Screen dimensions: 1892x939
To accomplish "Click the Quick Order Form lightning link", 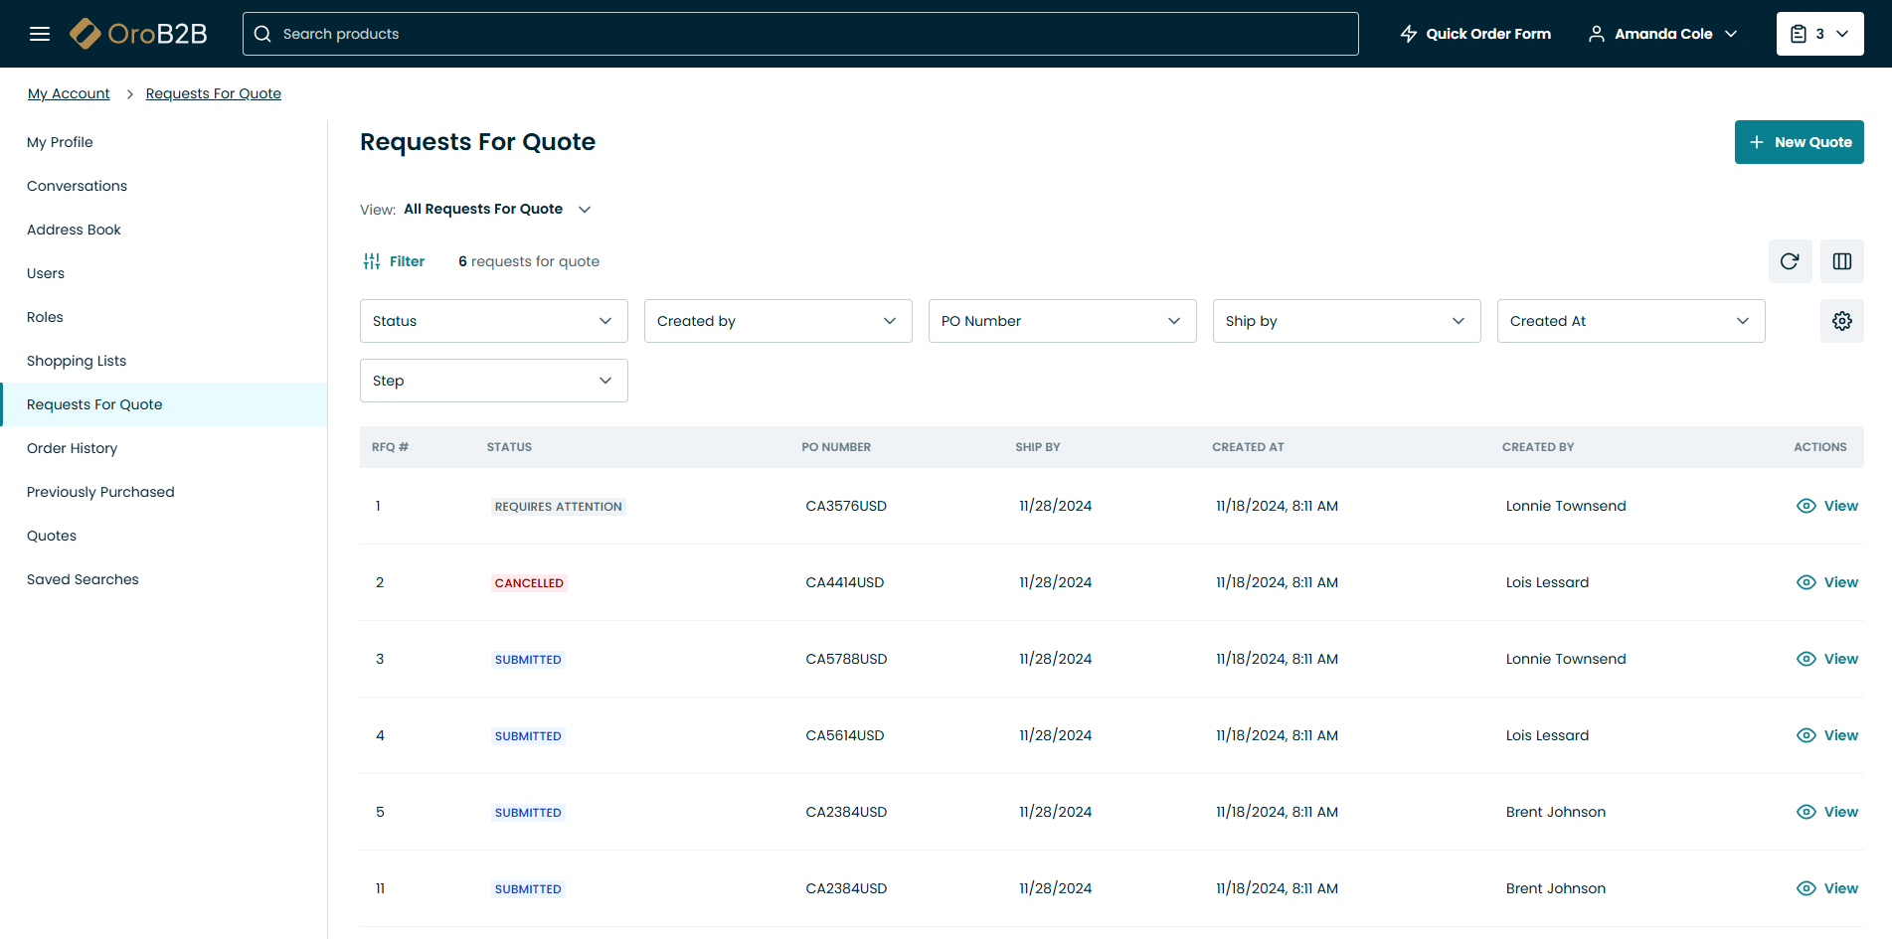I will coord(1475,34).
